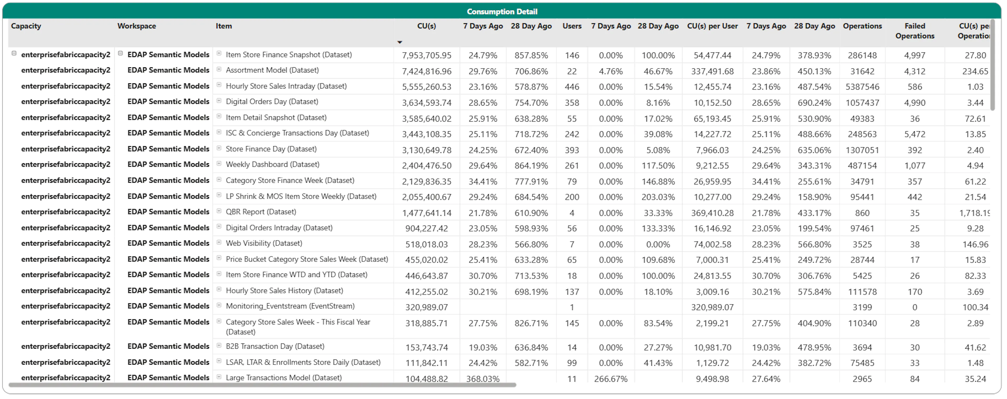This screenshot has height=399, width=1007.
Task: Select the Capacity column header
Action: pos(26,26)
